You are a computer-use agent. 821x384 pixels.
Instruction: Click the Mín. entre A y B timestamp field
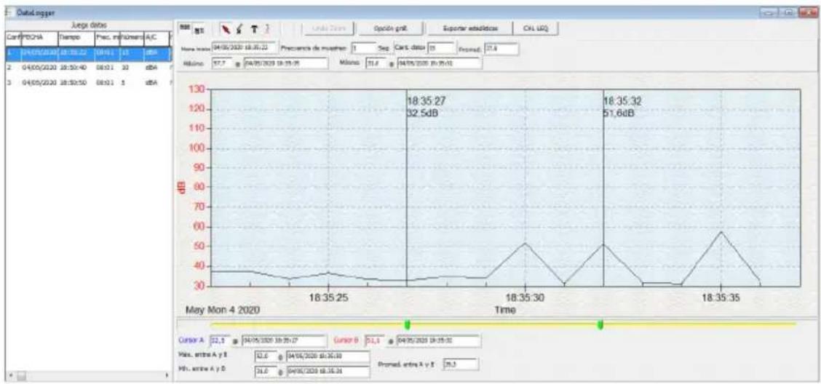(328, 372)
